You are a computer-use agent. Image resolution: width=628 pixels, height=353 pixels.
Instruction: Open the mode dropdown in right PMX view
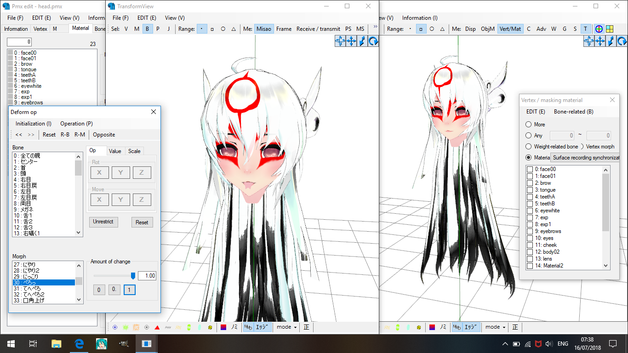pos(495,327)
